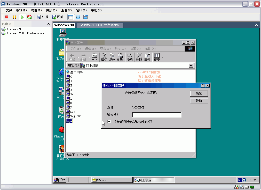Switch to full screen mode icon
The image size is (261, 190).
point(78,17)
